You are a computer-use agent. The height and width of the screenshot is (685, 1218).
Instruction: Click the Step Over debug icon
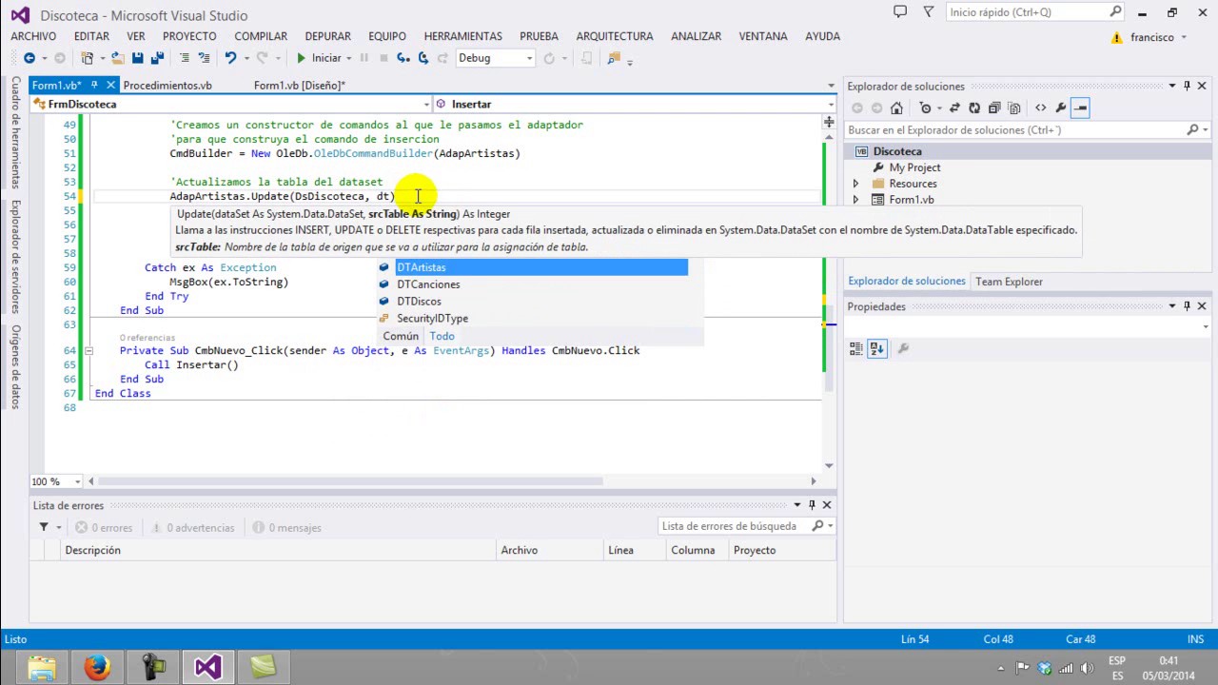[x=422, y=58]
